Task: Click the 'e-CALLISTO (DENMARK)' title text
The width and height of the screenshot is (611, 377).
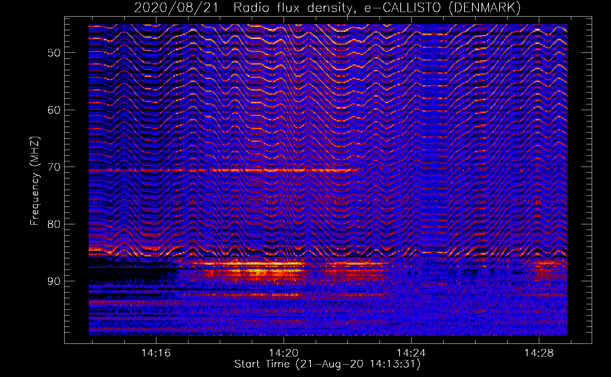Action: [442, 8]
